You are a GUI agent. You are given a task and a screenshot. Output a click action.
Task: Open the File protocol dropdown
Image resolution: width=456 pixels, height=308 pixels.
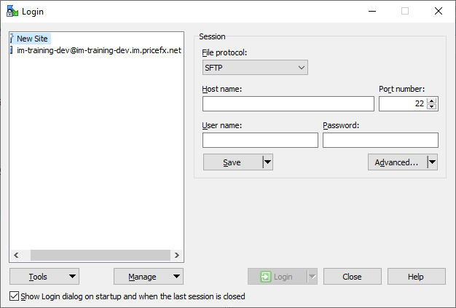pos(255,68)
